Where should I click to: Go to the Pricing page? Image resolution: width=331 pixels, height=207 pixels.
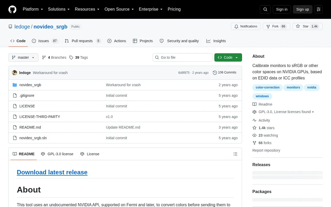174,9
